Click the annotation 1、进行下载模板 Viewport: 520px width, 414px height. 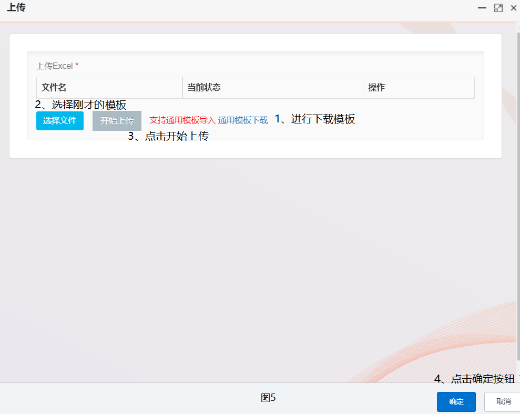pyautogui.click(x=315, y=119)
